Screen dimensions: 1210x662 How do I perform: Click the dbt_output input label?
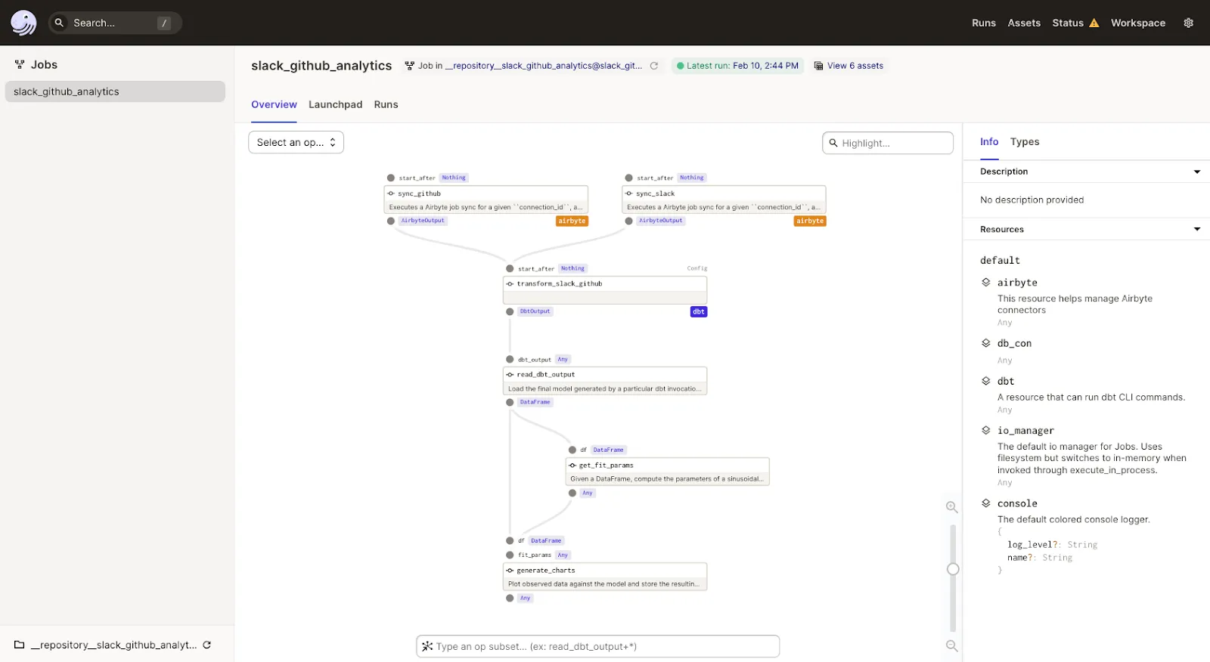click(534, 360)
